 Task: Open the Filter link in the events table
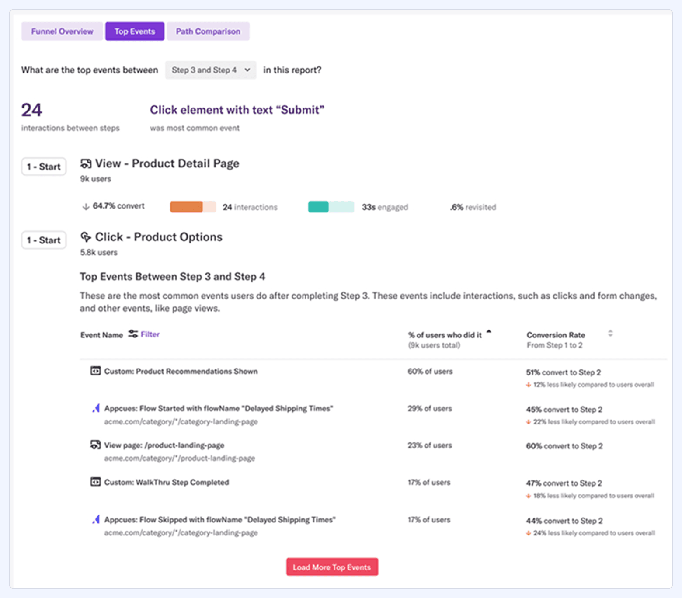click(x=150, y=334)
